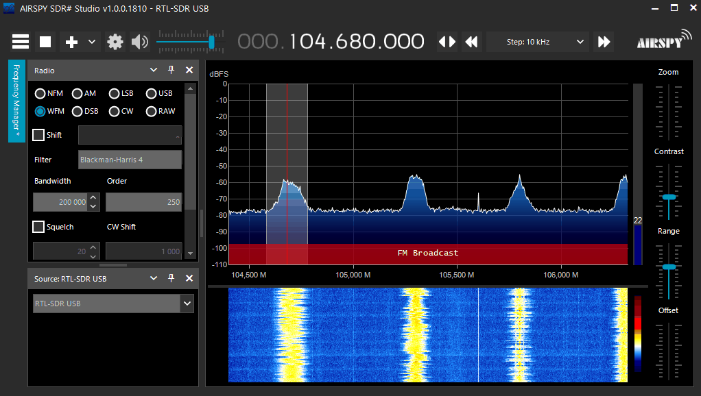Click the Zoom slider track
This screenshot has width=701, height=396.
click(x=668, y=112)
